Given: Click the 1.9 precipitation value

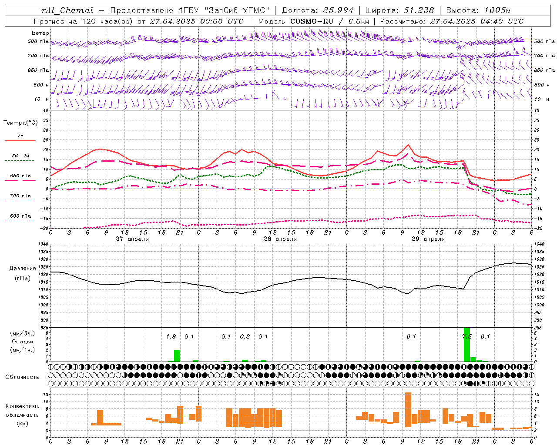Looking at the screenshot, I should [171, 336].
